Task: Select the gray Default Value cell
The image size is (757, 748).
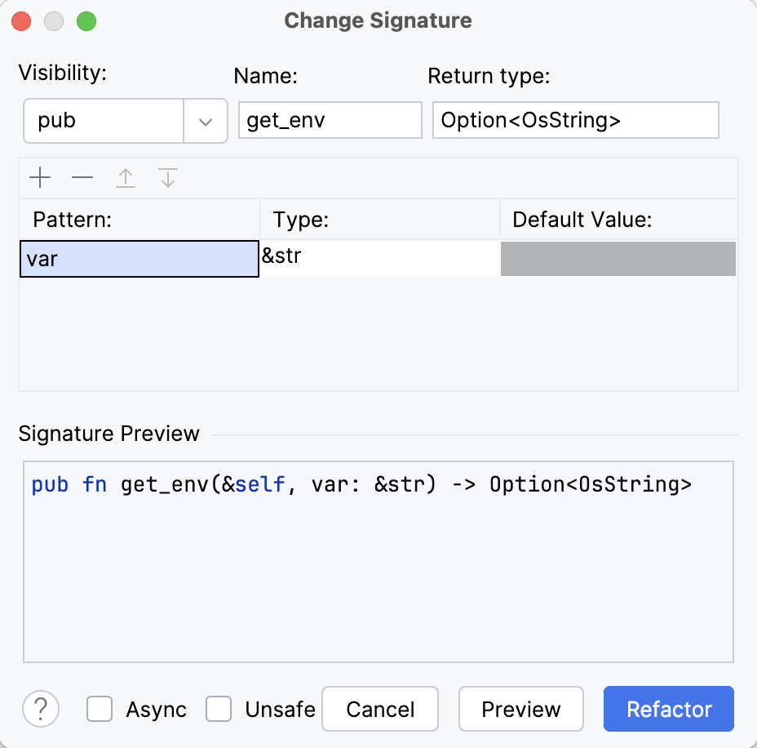Action: pyautogui.click(x=618, y=258)
